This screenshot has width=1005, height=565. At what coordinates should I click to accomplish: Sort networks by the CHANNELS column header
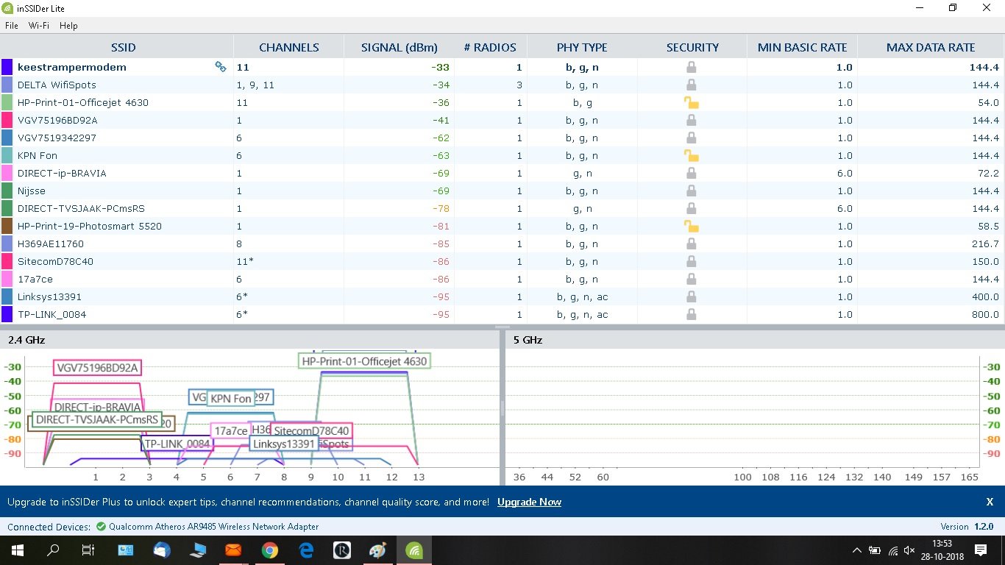pyautogui.click(x=289, y=47)
